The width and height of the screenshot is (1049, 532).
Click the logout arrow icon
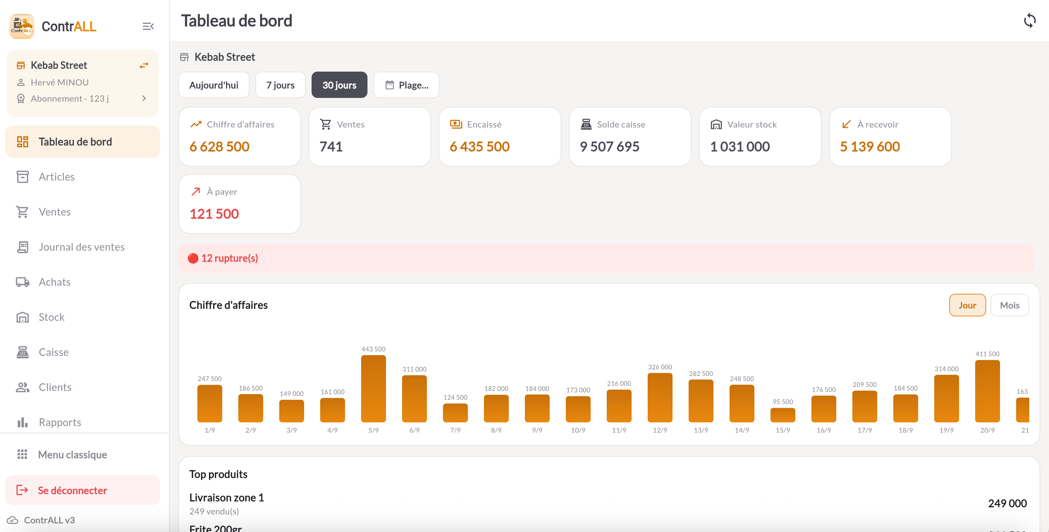click(x=22, y=490)
